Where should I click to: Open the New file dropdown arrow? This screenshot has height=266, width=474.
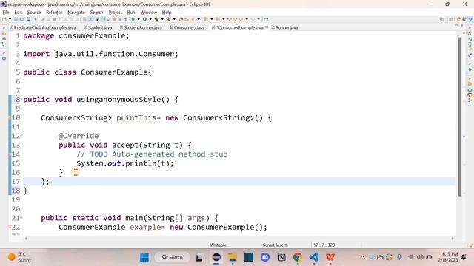(10, 19)
